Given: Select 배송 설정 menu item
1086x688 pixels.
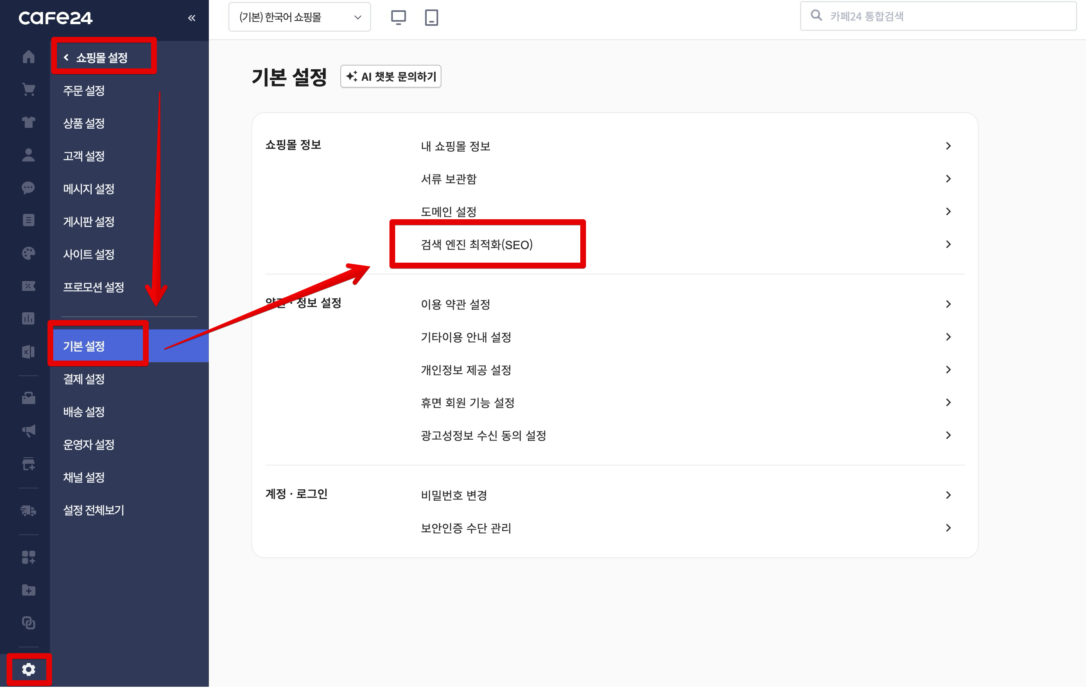Looking at the screenshot, I should tap(84, 412).
